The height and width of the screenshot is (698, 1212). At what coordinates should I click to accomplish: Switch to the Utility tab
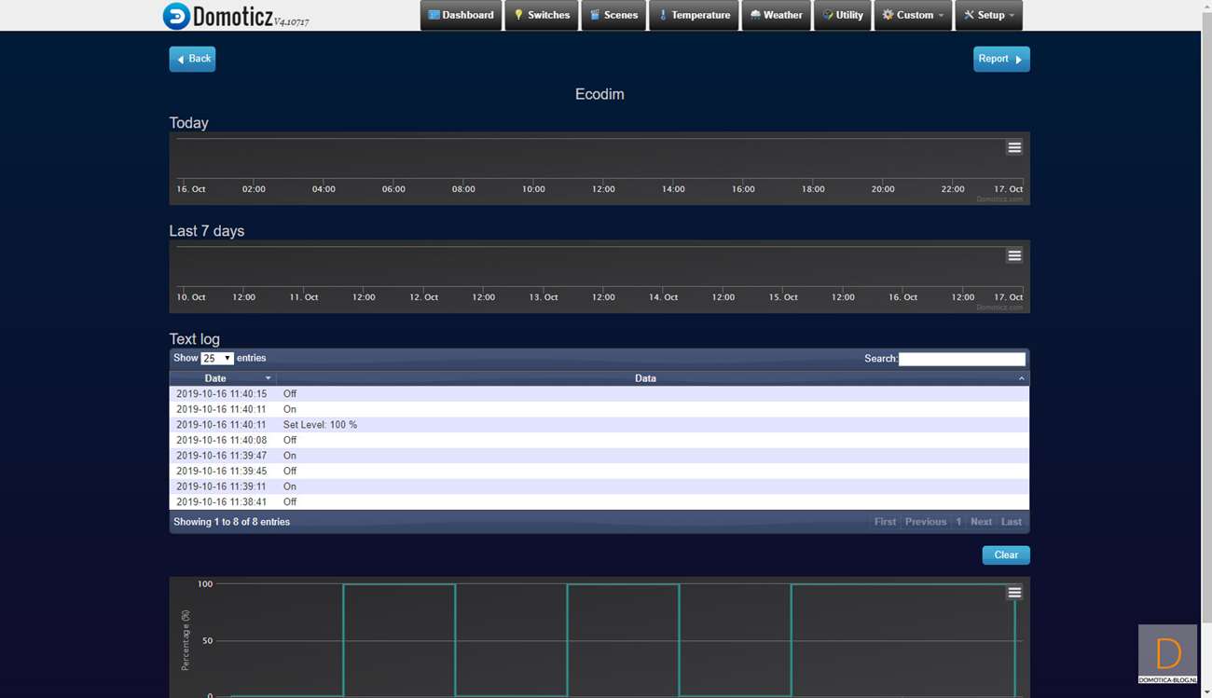pos(842,15)
